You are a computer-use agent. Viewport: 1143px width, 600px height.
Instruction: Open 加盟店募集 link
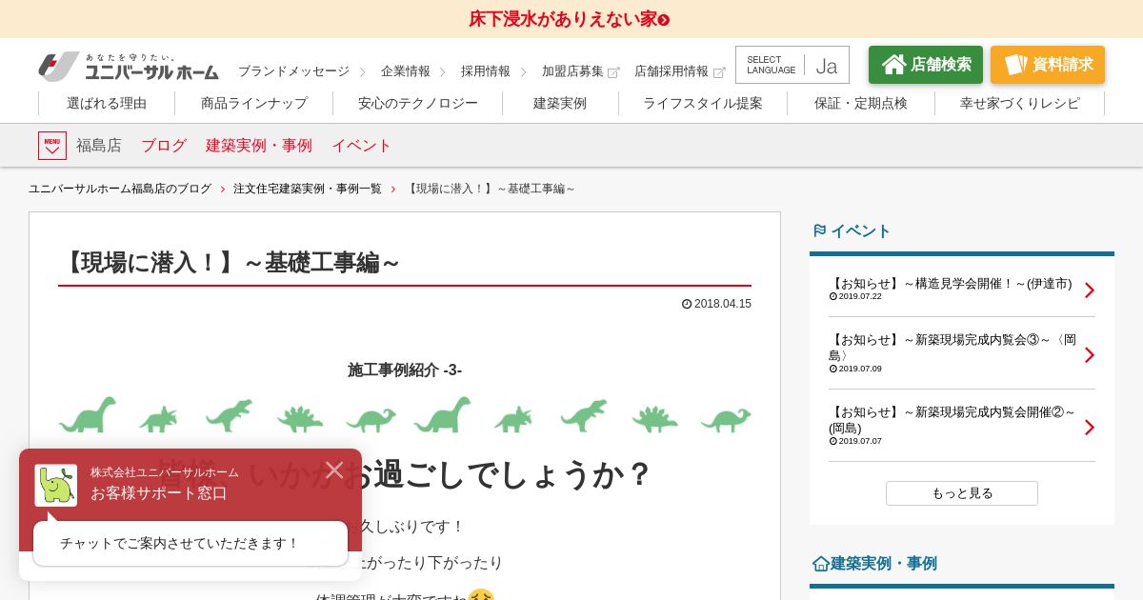click(572, 71)
